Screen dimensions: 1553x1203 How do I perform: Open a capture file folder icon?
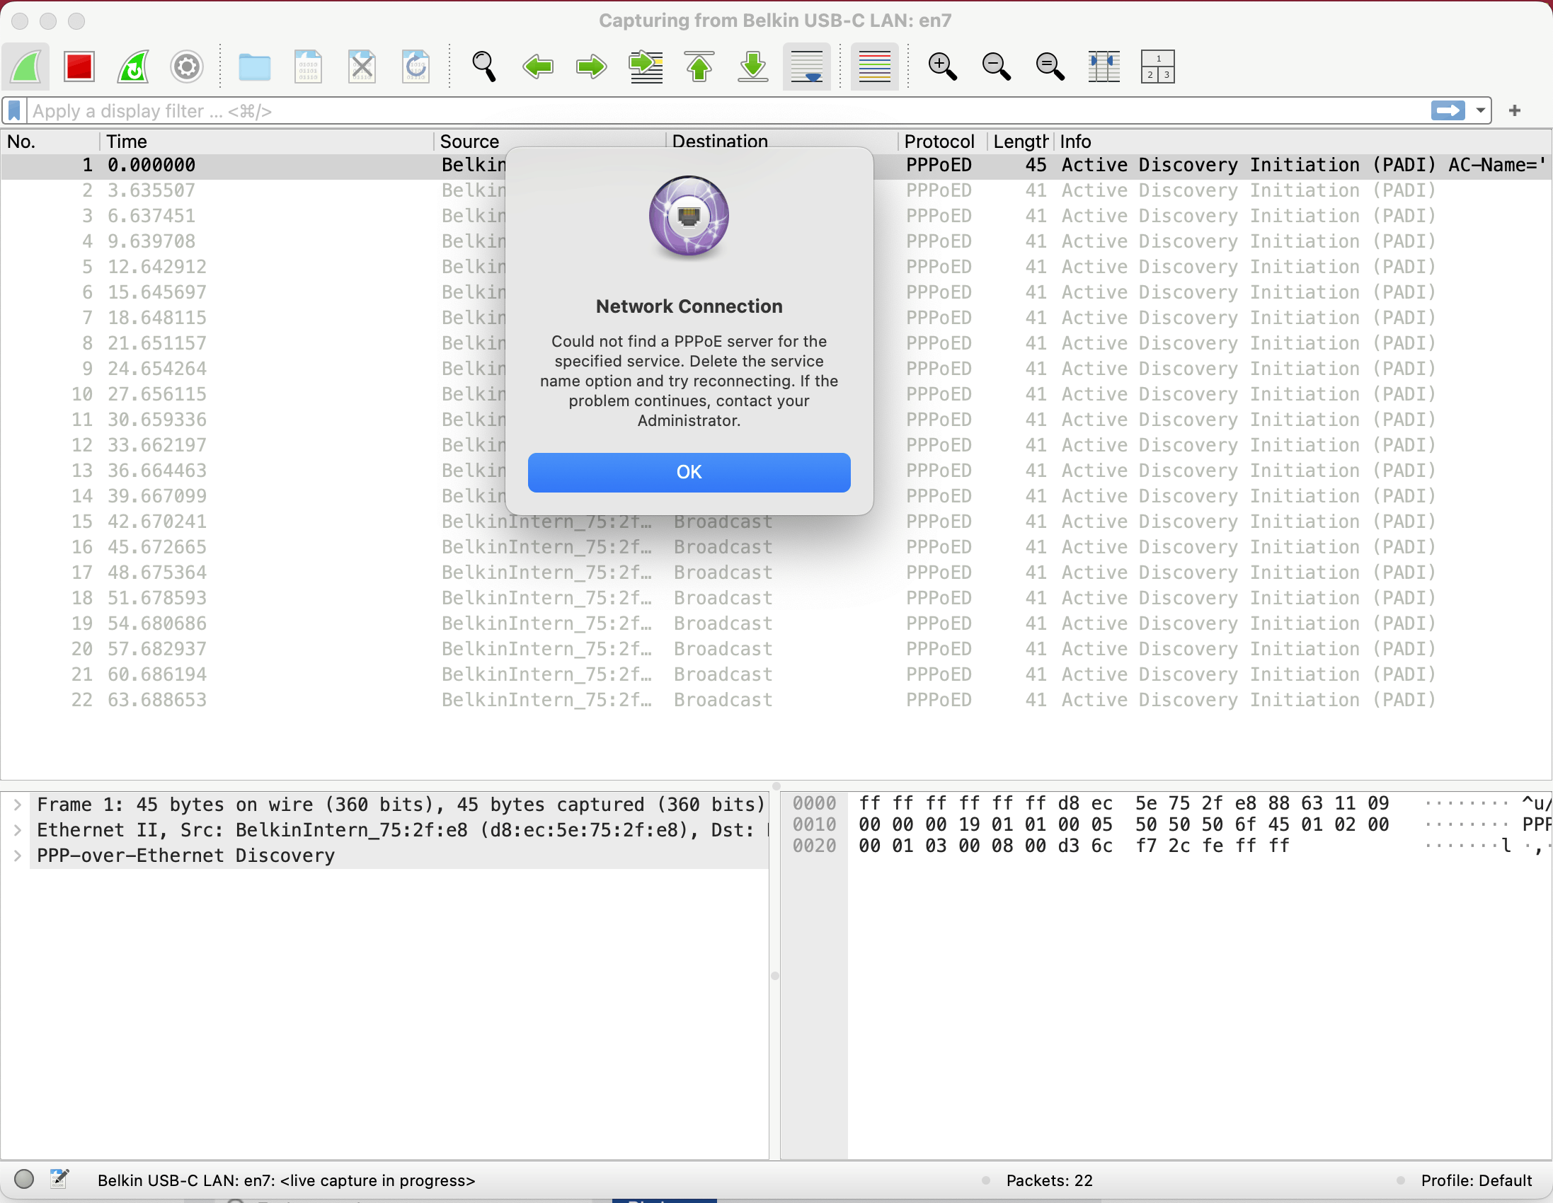tap(254, 67)
